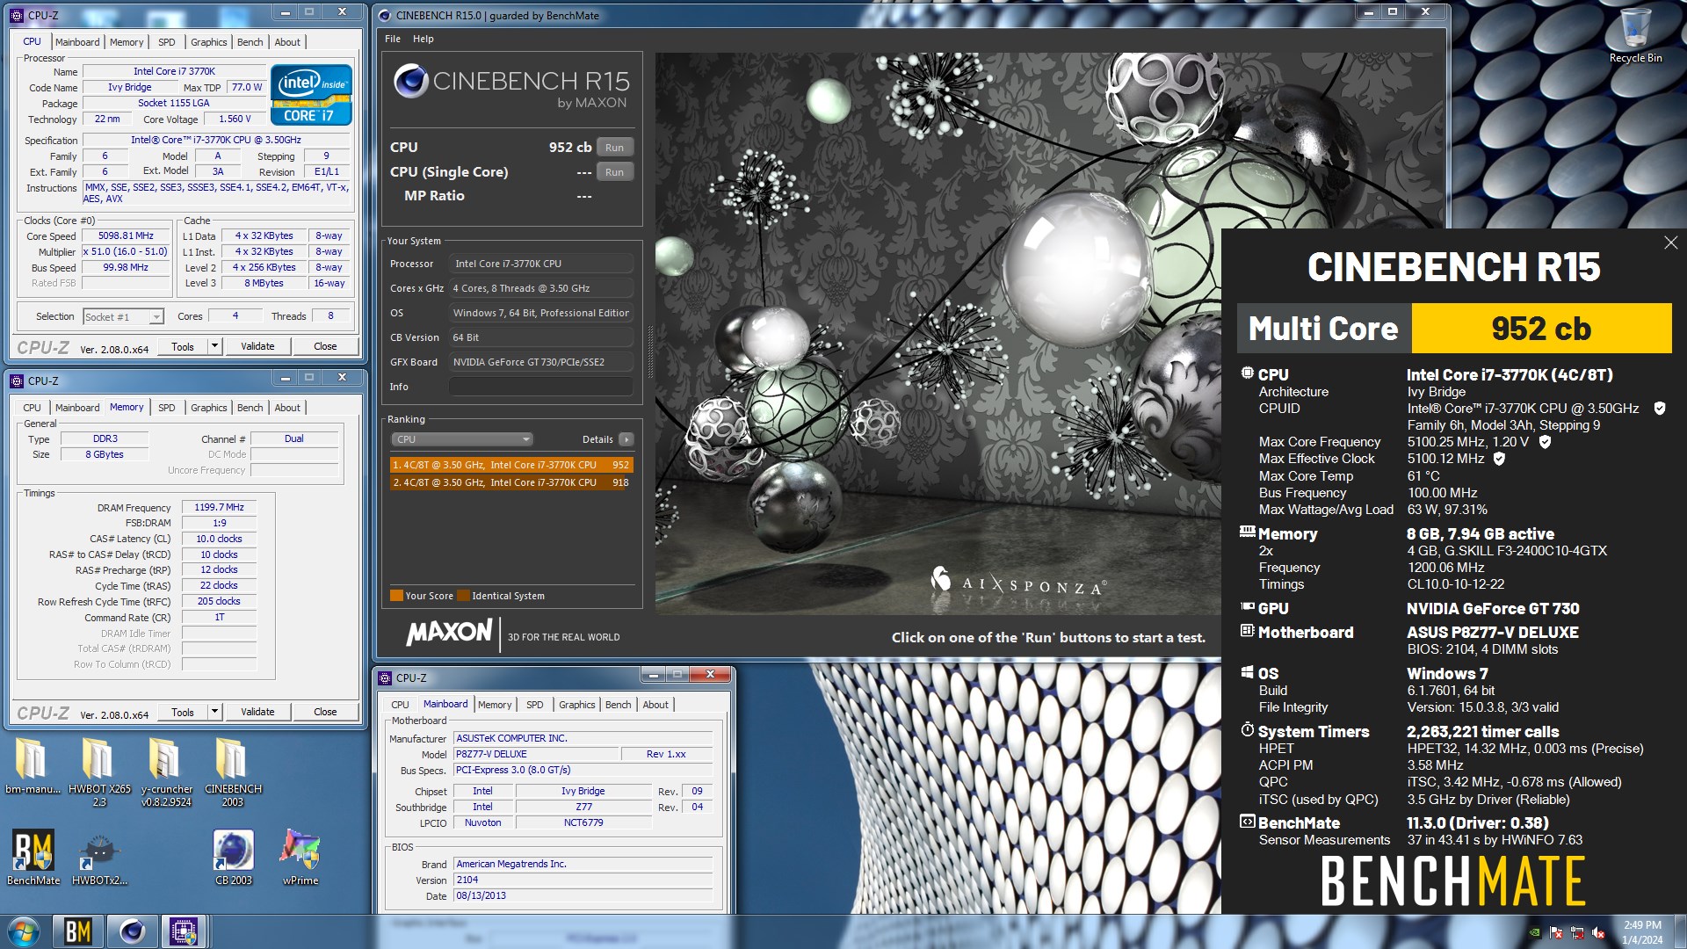
Task: Open Graphics tab in Memory CPU-Z window
Action: coord(208,408)
